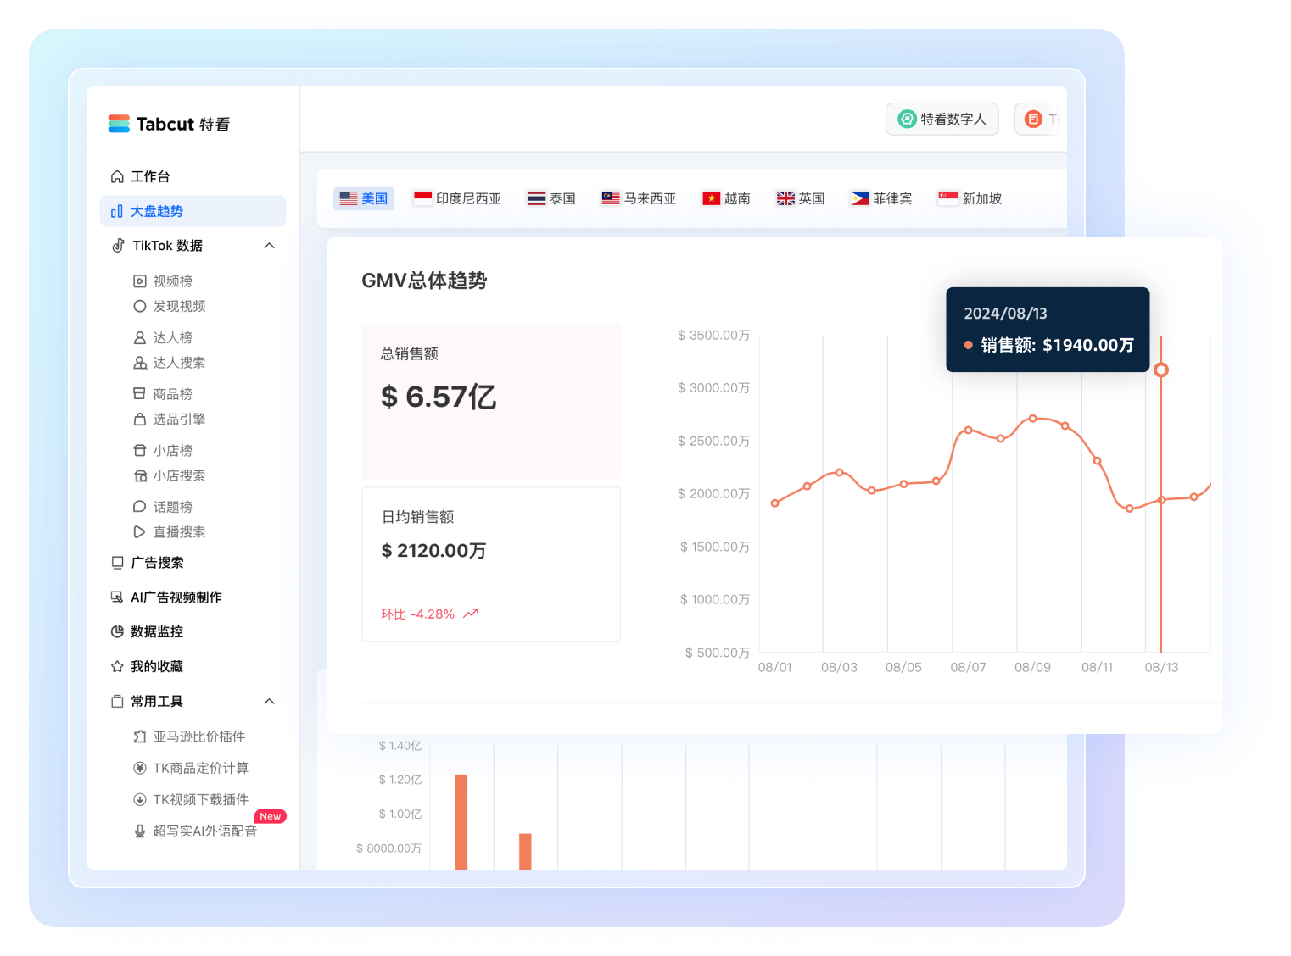Click the Tabcut logo icon
This screenshot has width=1291, height=956.
point(119,124)
